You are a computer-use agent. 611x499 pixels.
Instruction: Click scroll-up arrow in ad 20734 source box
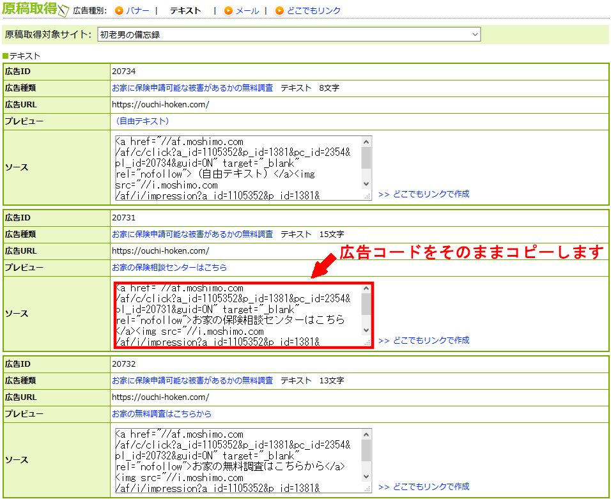(366, 142)
